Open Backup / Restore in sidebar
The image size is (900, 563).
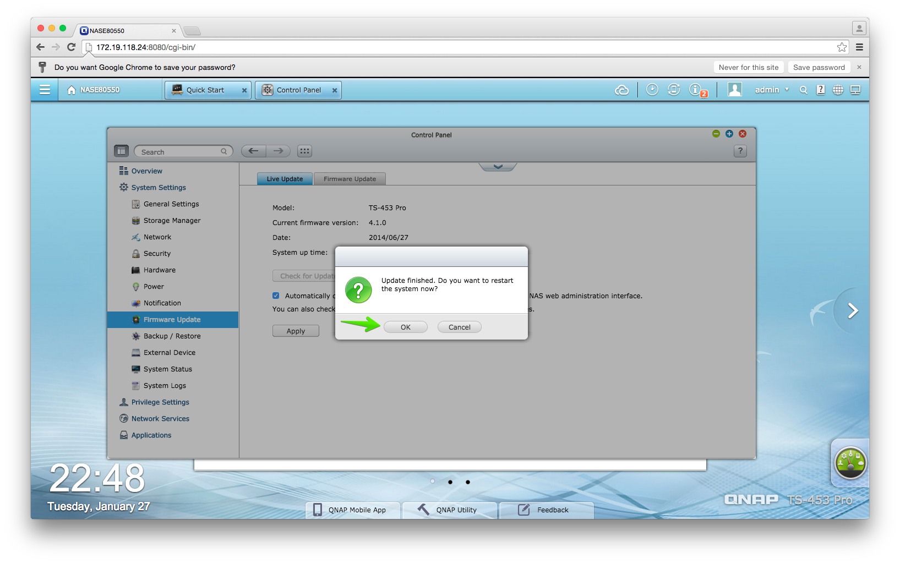click(172, 336)
